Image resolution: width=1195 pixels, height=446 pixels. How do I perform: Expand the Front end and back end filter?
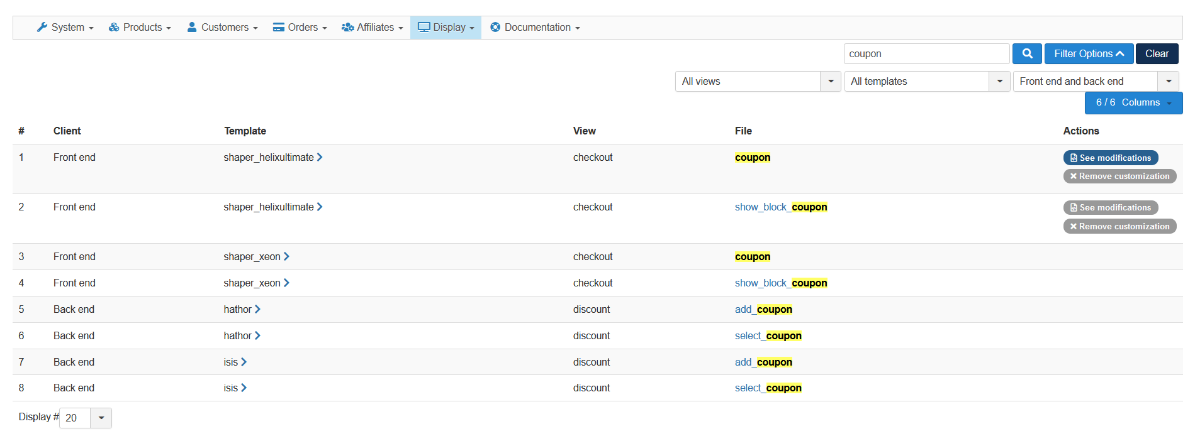(x=1095, y=82)
